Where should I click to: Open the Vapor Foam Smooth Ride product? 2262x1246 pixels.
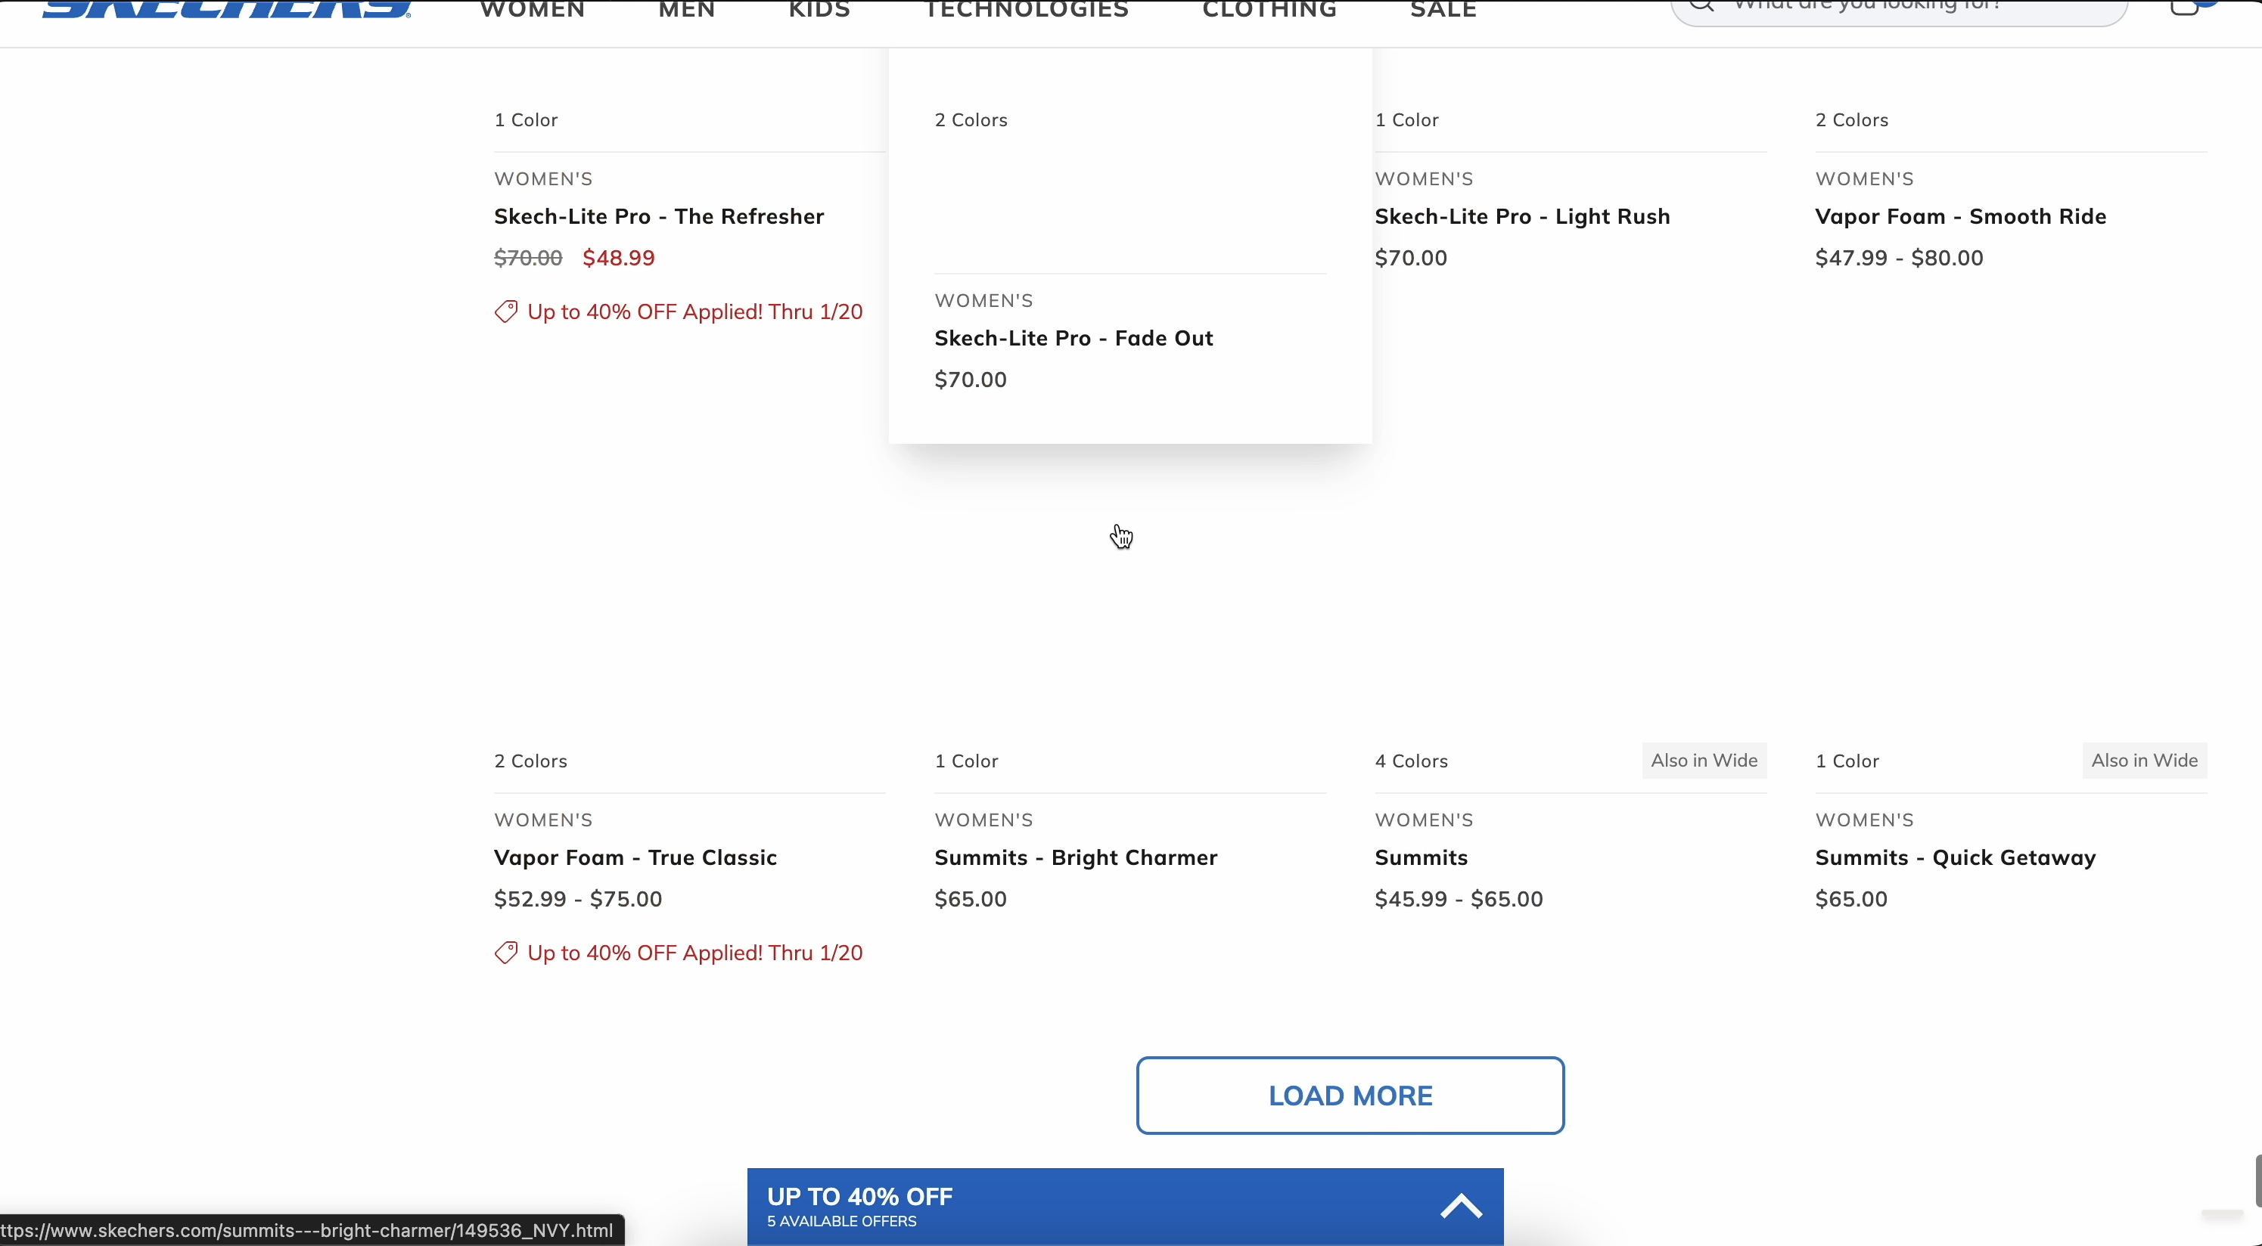tap(1960, 215)
